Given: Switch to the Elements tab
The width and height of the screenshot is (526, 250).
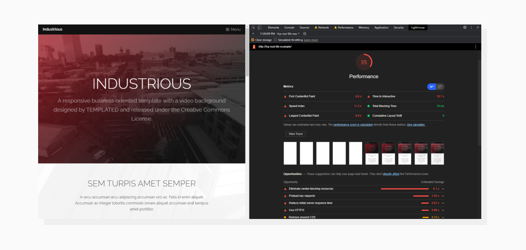Looking at the screenshot, I should click(274, 28).
